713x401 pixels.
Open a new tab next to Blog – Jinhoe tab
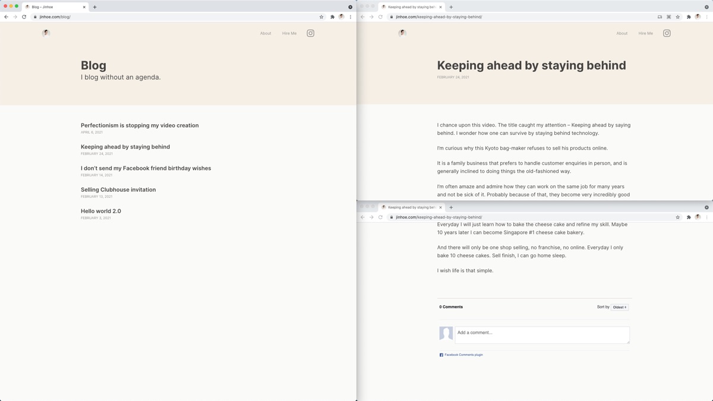tap(94, 7)
